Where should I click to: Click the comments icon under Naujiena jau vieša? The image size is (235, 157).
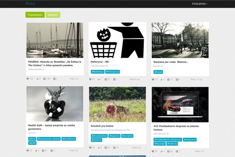click(x=177, y=79)
